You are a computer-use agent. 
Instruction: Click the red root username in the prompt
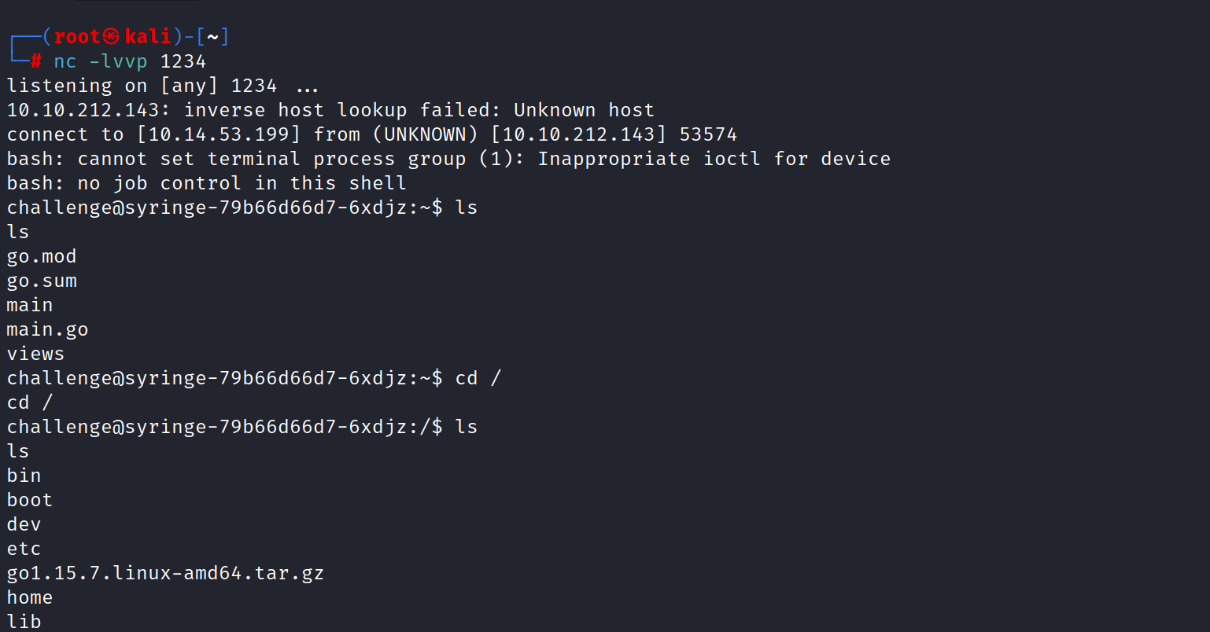click(x=77, y=37)
